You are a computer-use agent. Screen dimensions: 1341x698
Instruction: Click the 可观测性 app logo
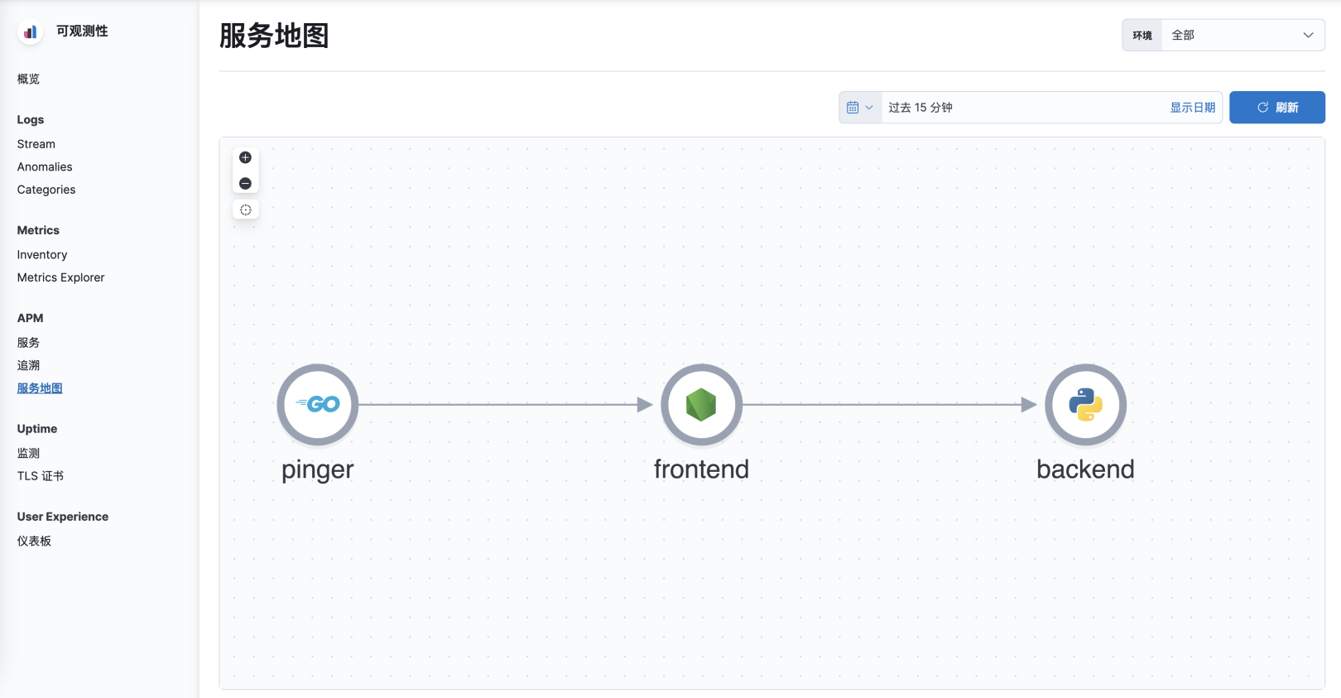[x=30, y=31]
